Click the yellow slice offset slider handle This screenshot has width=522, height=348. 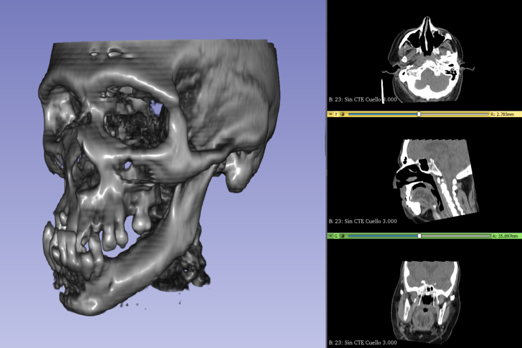click(419, 114)
